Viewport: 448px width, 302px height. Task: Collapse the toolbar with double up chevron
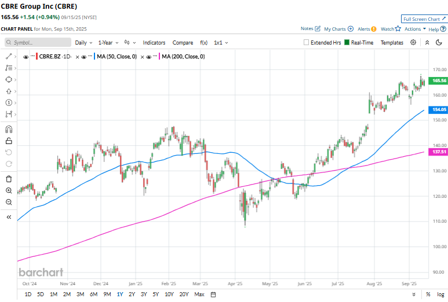[x=427, y=42]
